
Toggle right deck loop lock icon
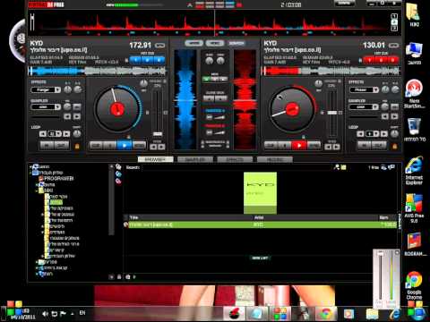click(395, 147)
